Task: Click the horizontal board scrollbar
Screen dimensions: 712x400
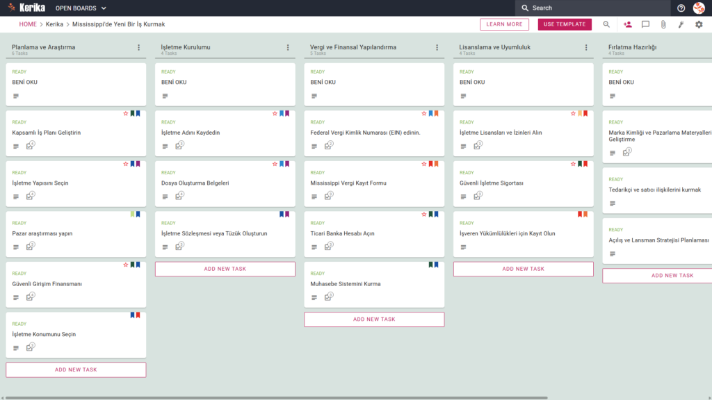Action: (276, 398)
